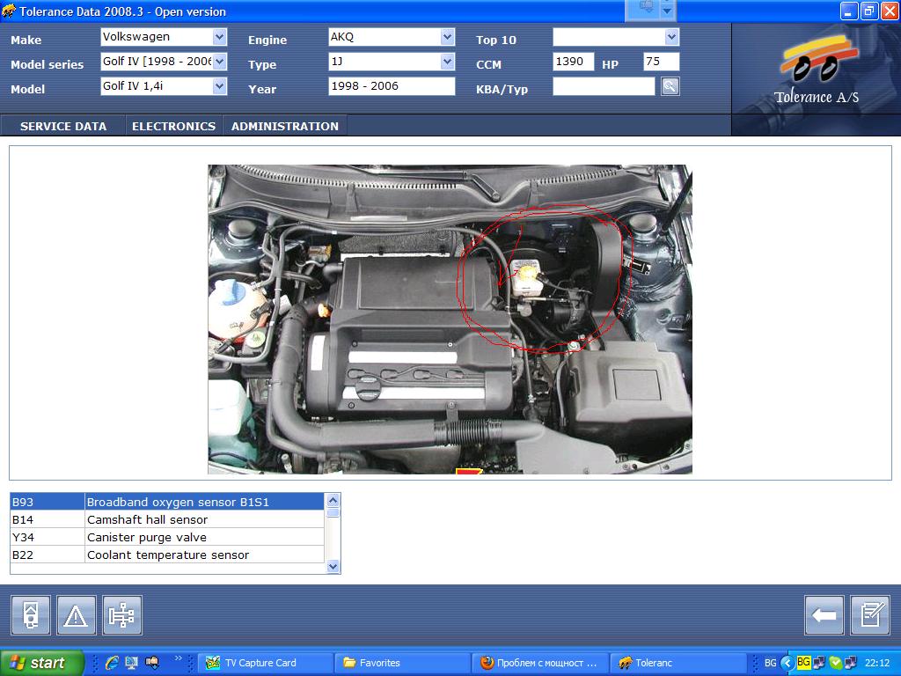Click the back arrow button

824,615
